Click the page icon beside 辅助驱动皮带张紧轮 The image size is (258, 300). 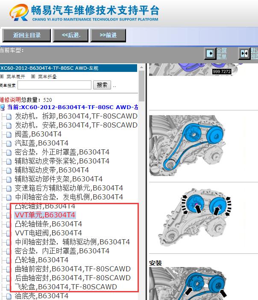coord(9,161)
